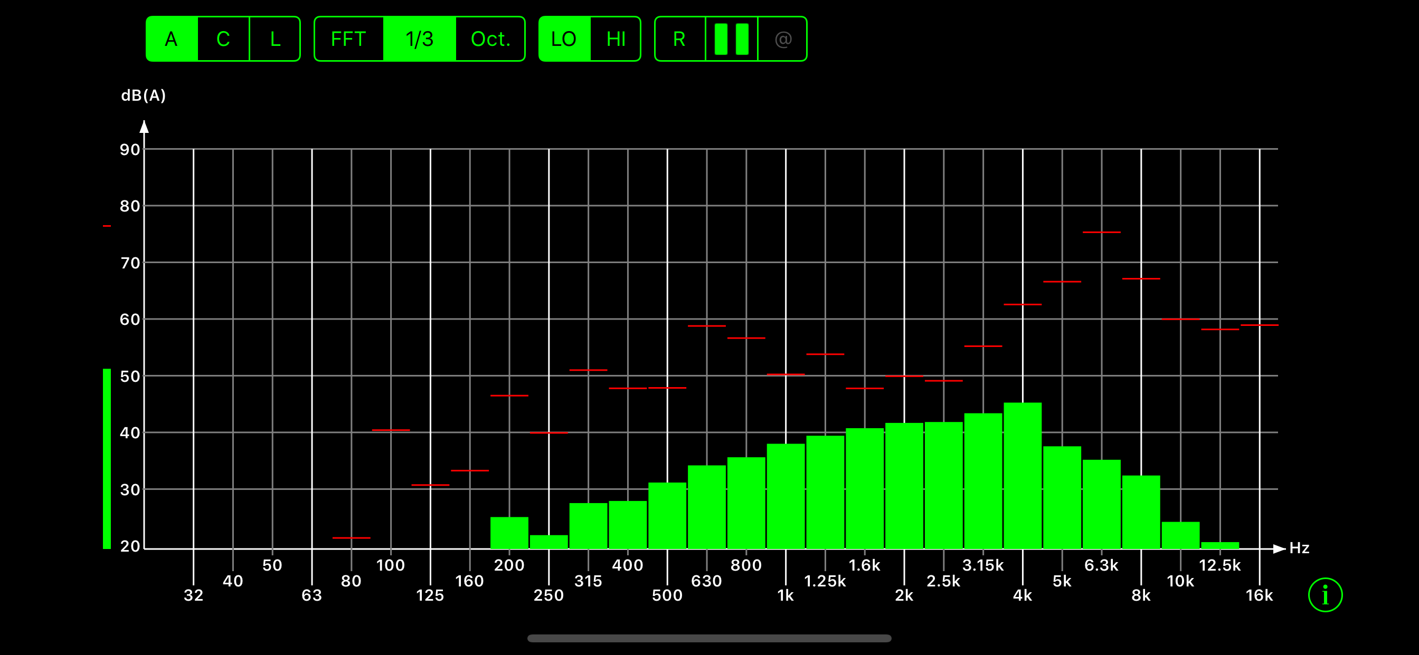Screen dimensions: 1419x655
Task: Tap the @ symbol button
Action: pyautogui.click(x=783, y=39)
